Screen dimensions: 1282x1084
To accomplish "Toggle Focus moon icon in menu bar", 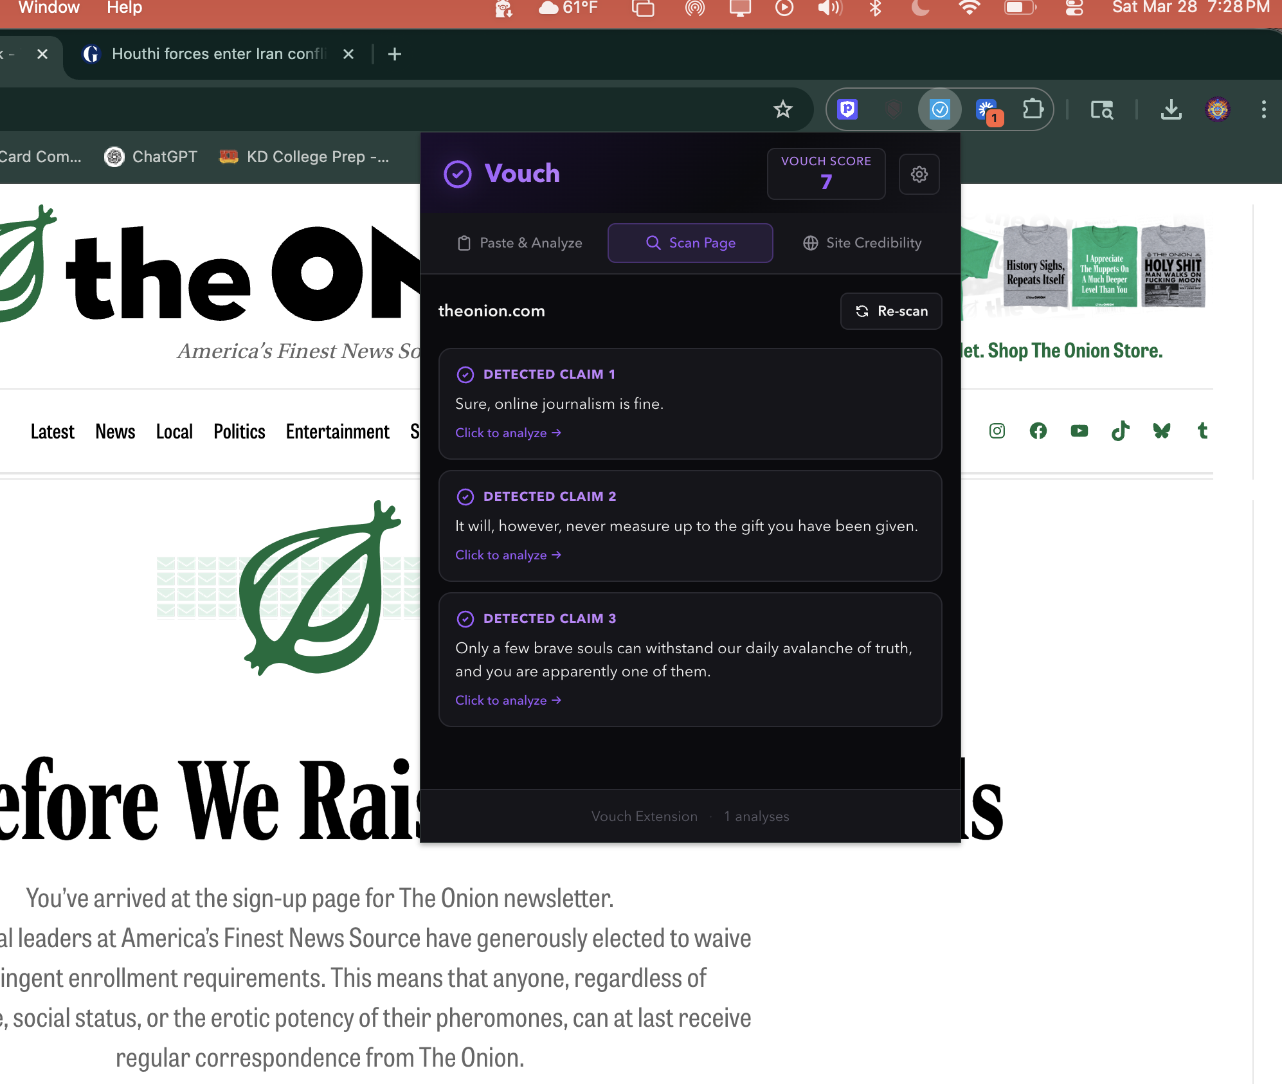I will [x=920, y=8].
